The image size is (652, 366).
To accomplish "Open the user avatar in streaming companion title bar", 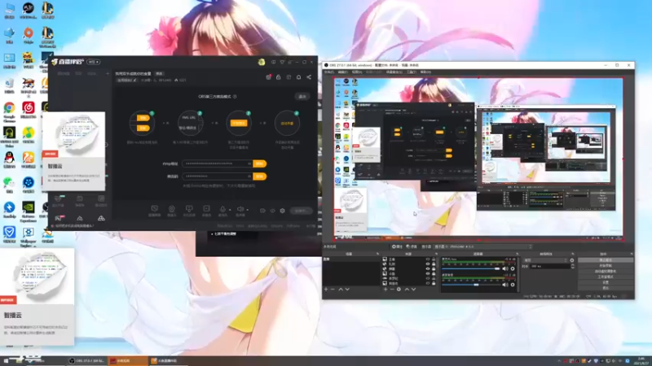I will pyautogui.click(x=262, y=63).
